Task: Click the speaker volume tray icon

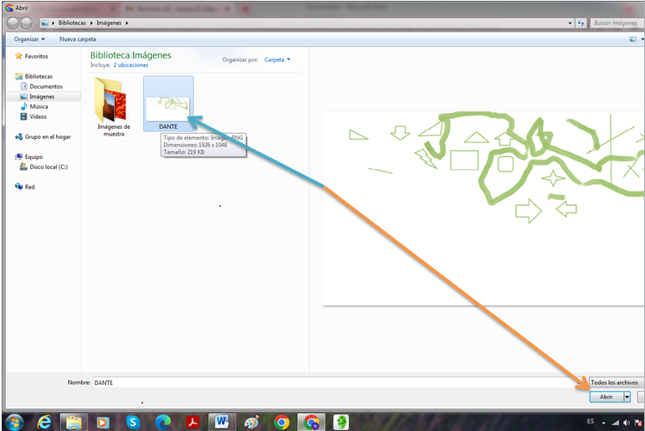Action: pyautogui.click(x=627, y=423)
